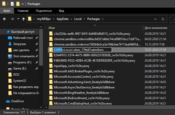Screen dimensions: 175x115
Task: Open the Файл menu
Action: click(7, 11)
